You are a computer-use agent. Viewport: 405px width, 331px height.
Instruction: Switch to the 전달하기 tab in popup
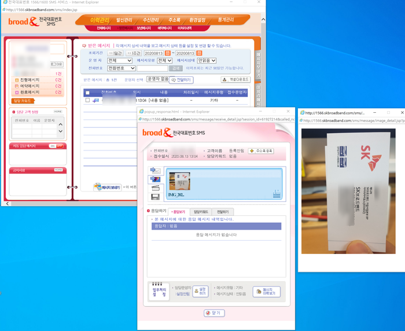click(x=223, y=212)
